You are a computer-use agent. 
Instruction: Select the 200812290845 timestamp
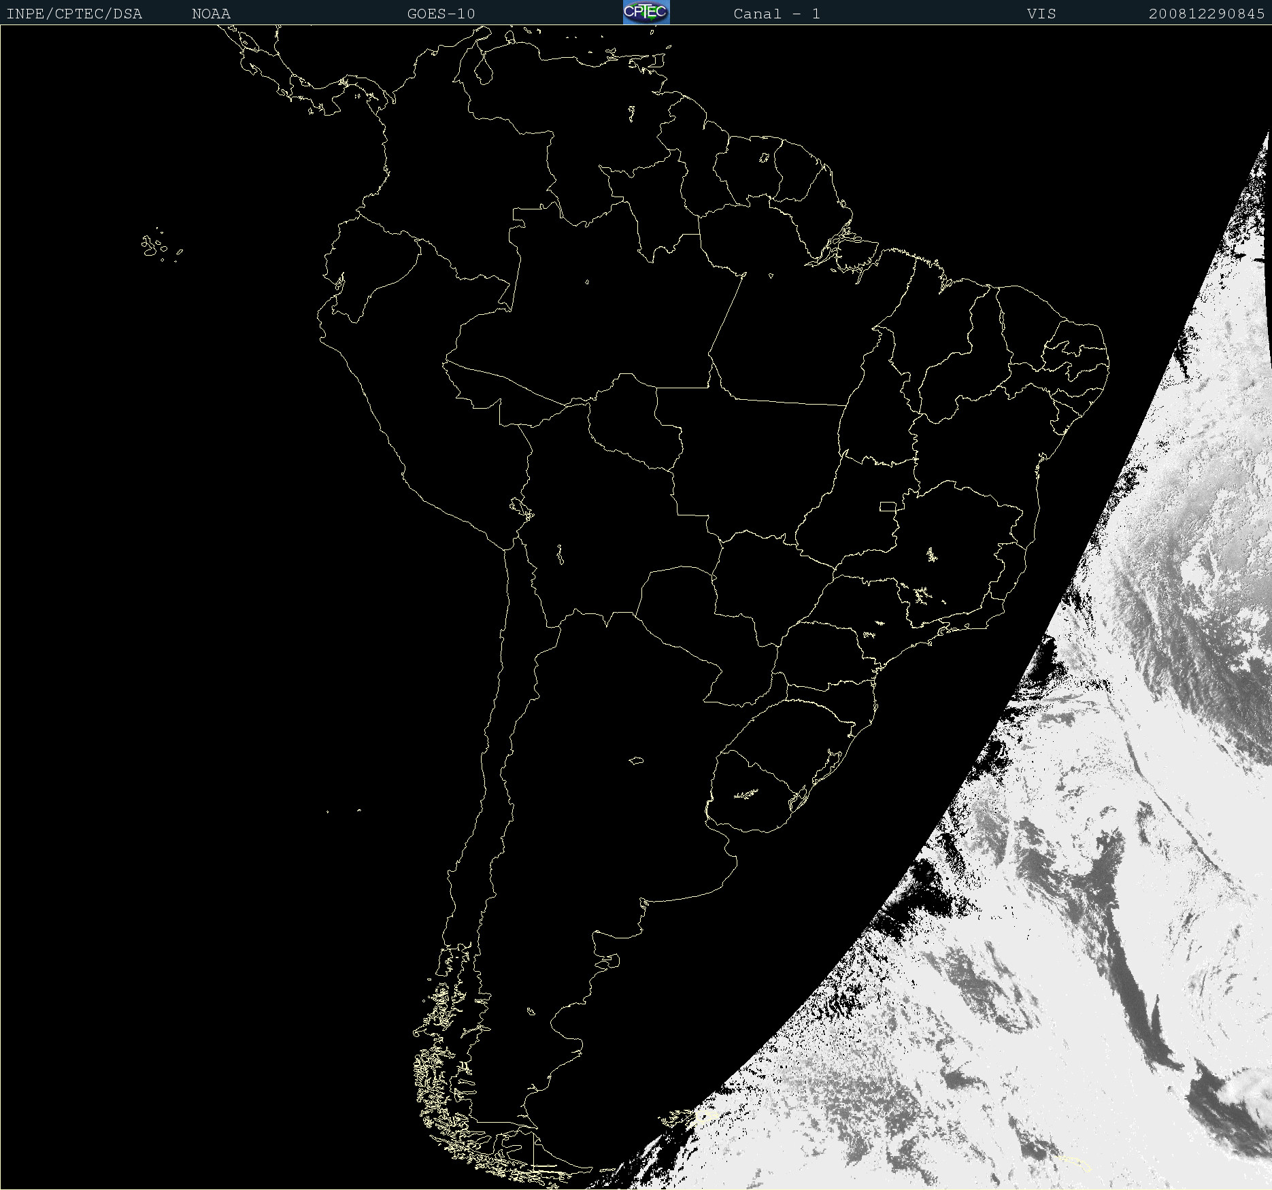(1207, 14)
